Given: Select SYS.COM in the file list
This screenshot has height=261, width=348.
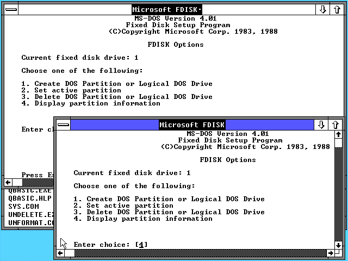Looking at the screenshot, I should click(23, 207).
